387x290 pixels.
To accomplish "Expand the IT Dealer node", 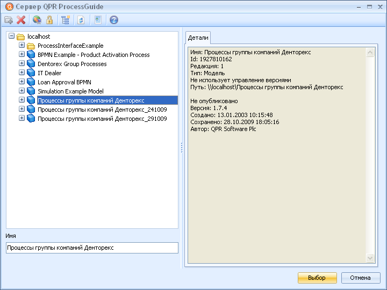I will click(21, 73).
